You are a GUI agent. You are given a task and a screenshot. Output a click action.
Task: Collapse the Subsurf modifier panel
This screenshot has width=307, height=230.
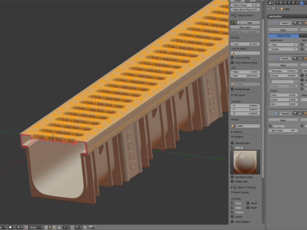click(271, 23)
